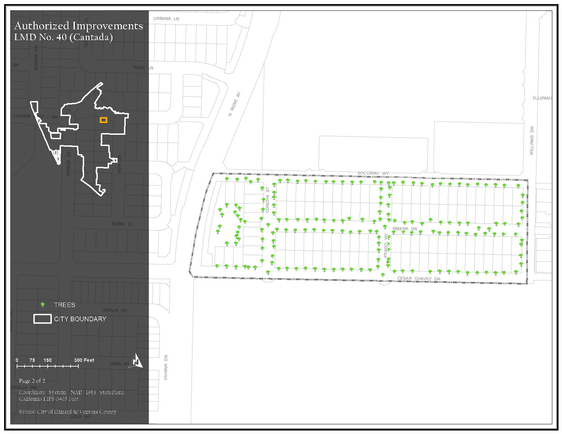Click the 'TERESA ST' street label
This screenshot has height=434, width=562.
click(x=68, y=163)
